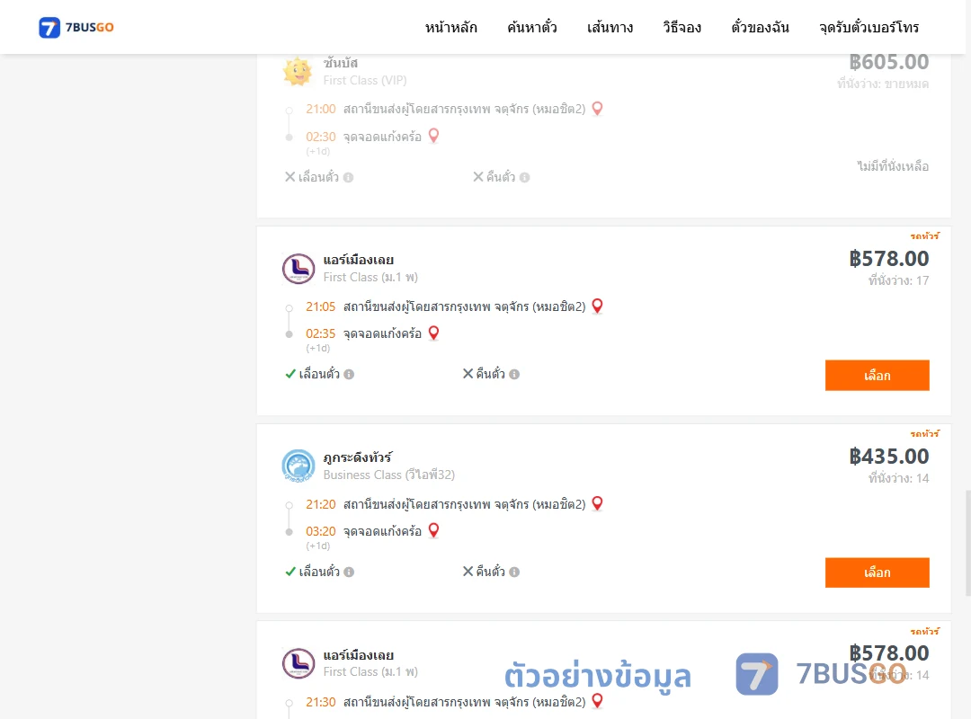Click the ฿605.00 sold-out price

coord(889,62)
